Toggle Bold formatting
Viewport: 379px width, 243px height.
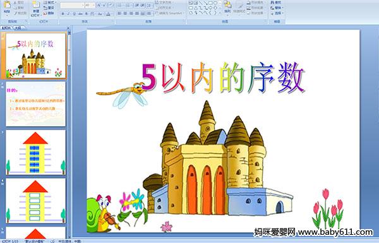63,14
